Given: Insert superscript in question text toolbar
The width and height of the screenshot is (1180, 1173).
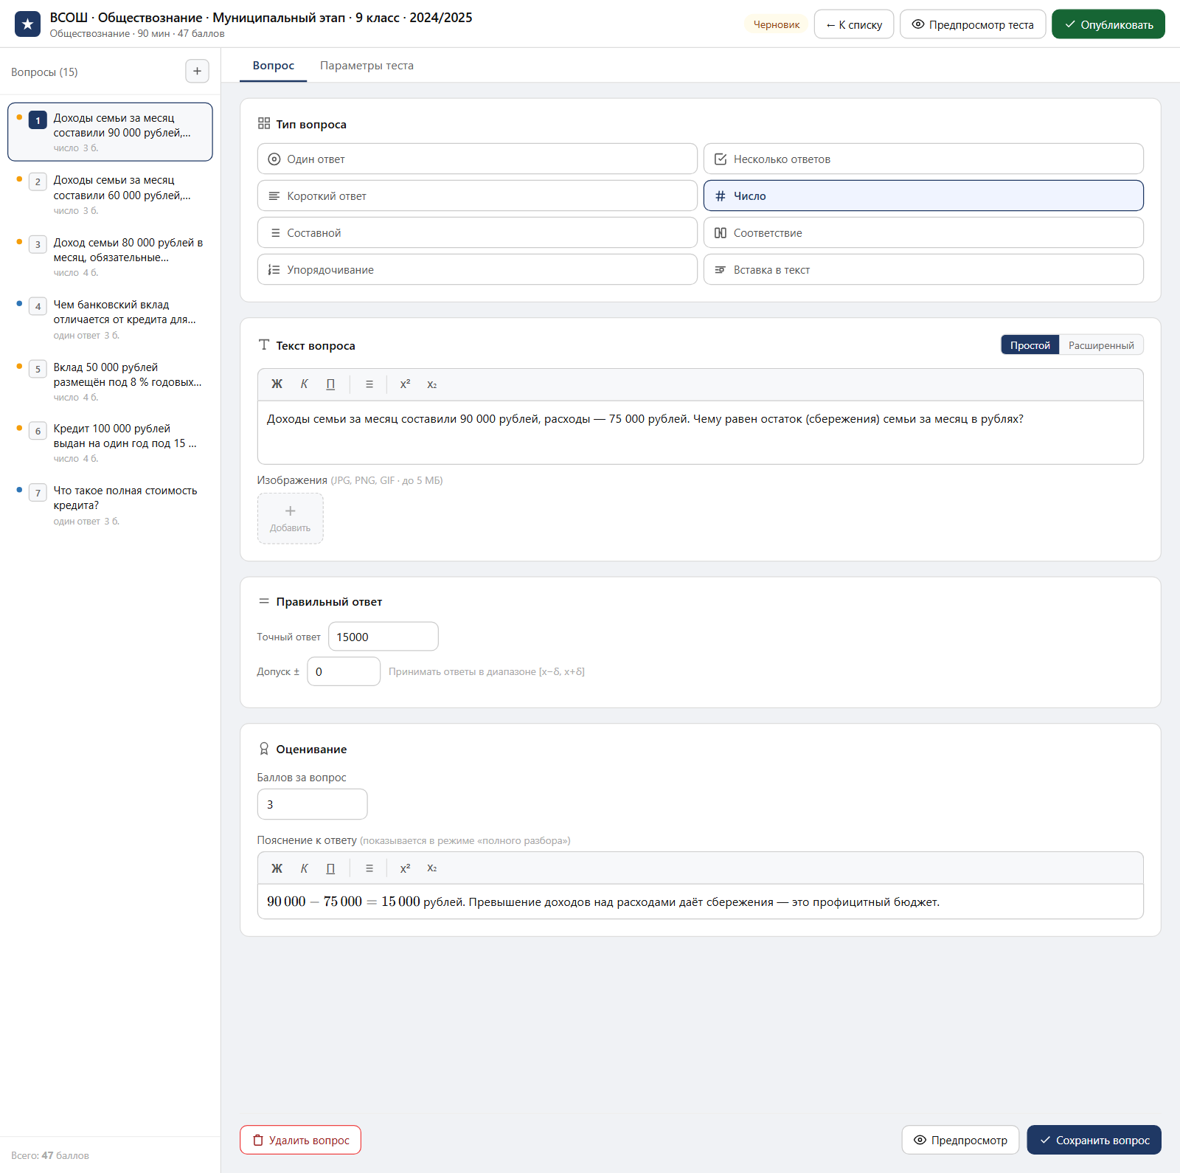Looking at the screenshot, I should click(405, 384).
